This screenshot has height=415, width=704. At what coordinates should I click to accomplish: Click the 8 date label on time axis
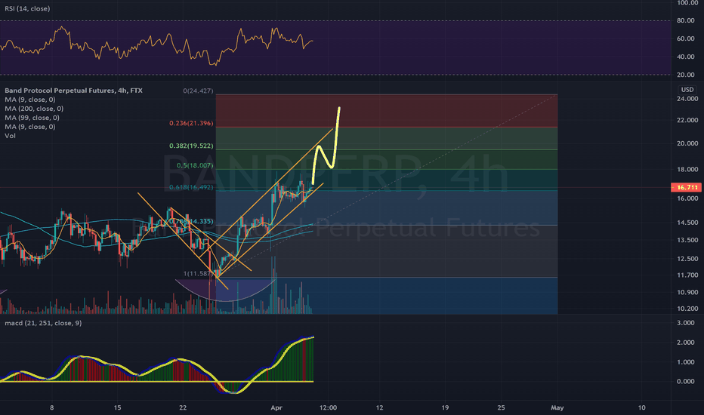pos(52,407)
